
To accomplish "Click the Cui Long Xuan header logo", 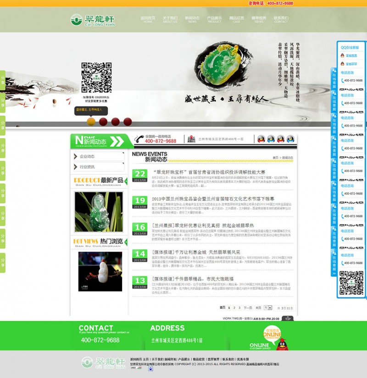I will click(93, 20).
